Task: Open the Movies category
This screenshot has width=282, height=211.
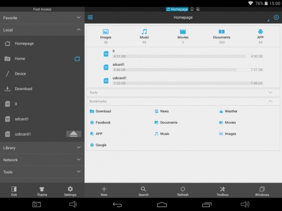Action: point(183,37)
